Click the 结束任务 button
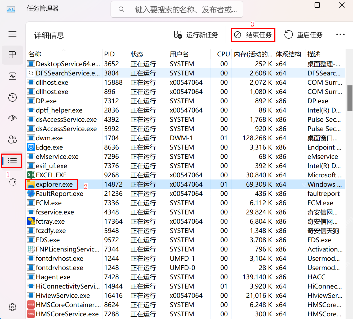353x319 pixels. tap(253, 35)
